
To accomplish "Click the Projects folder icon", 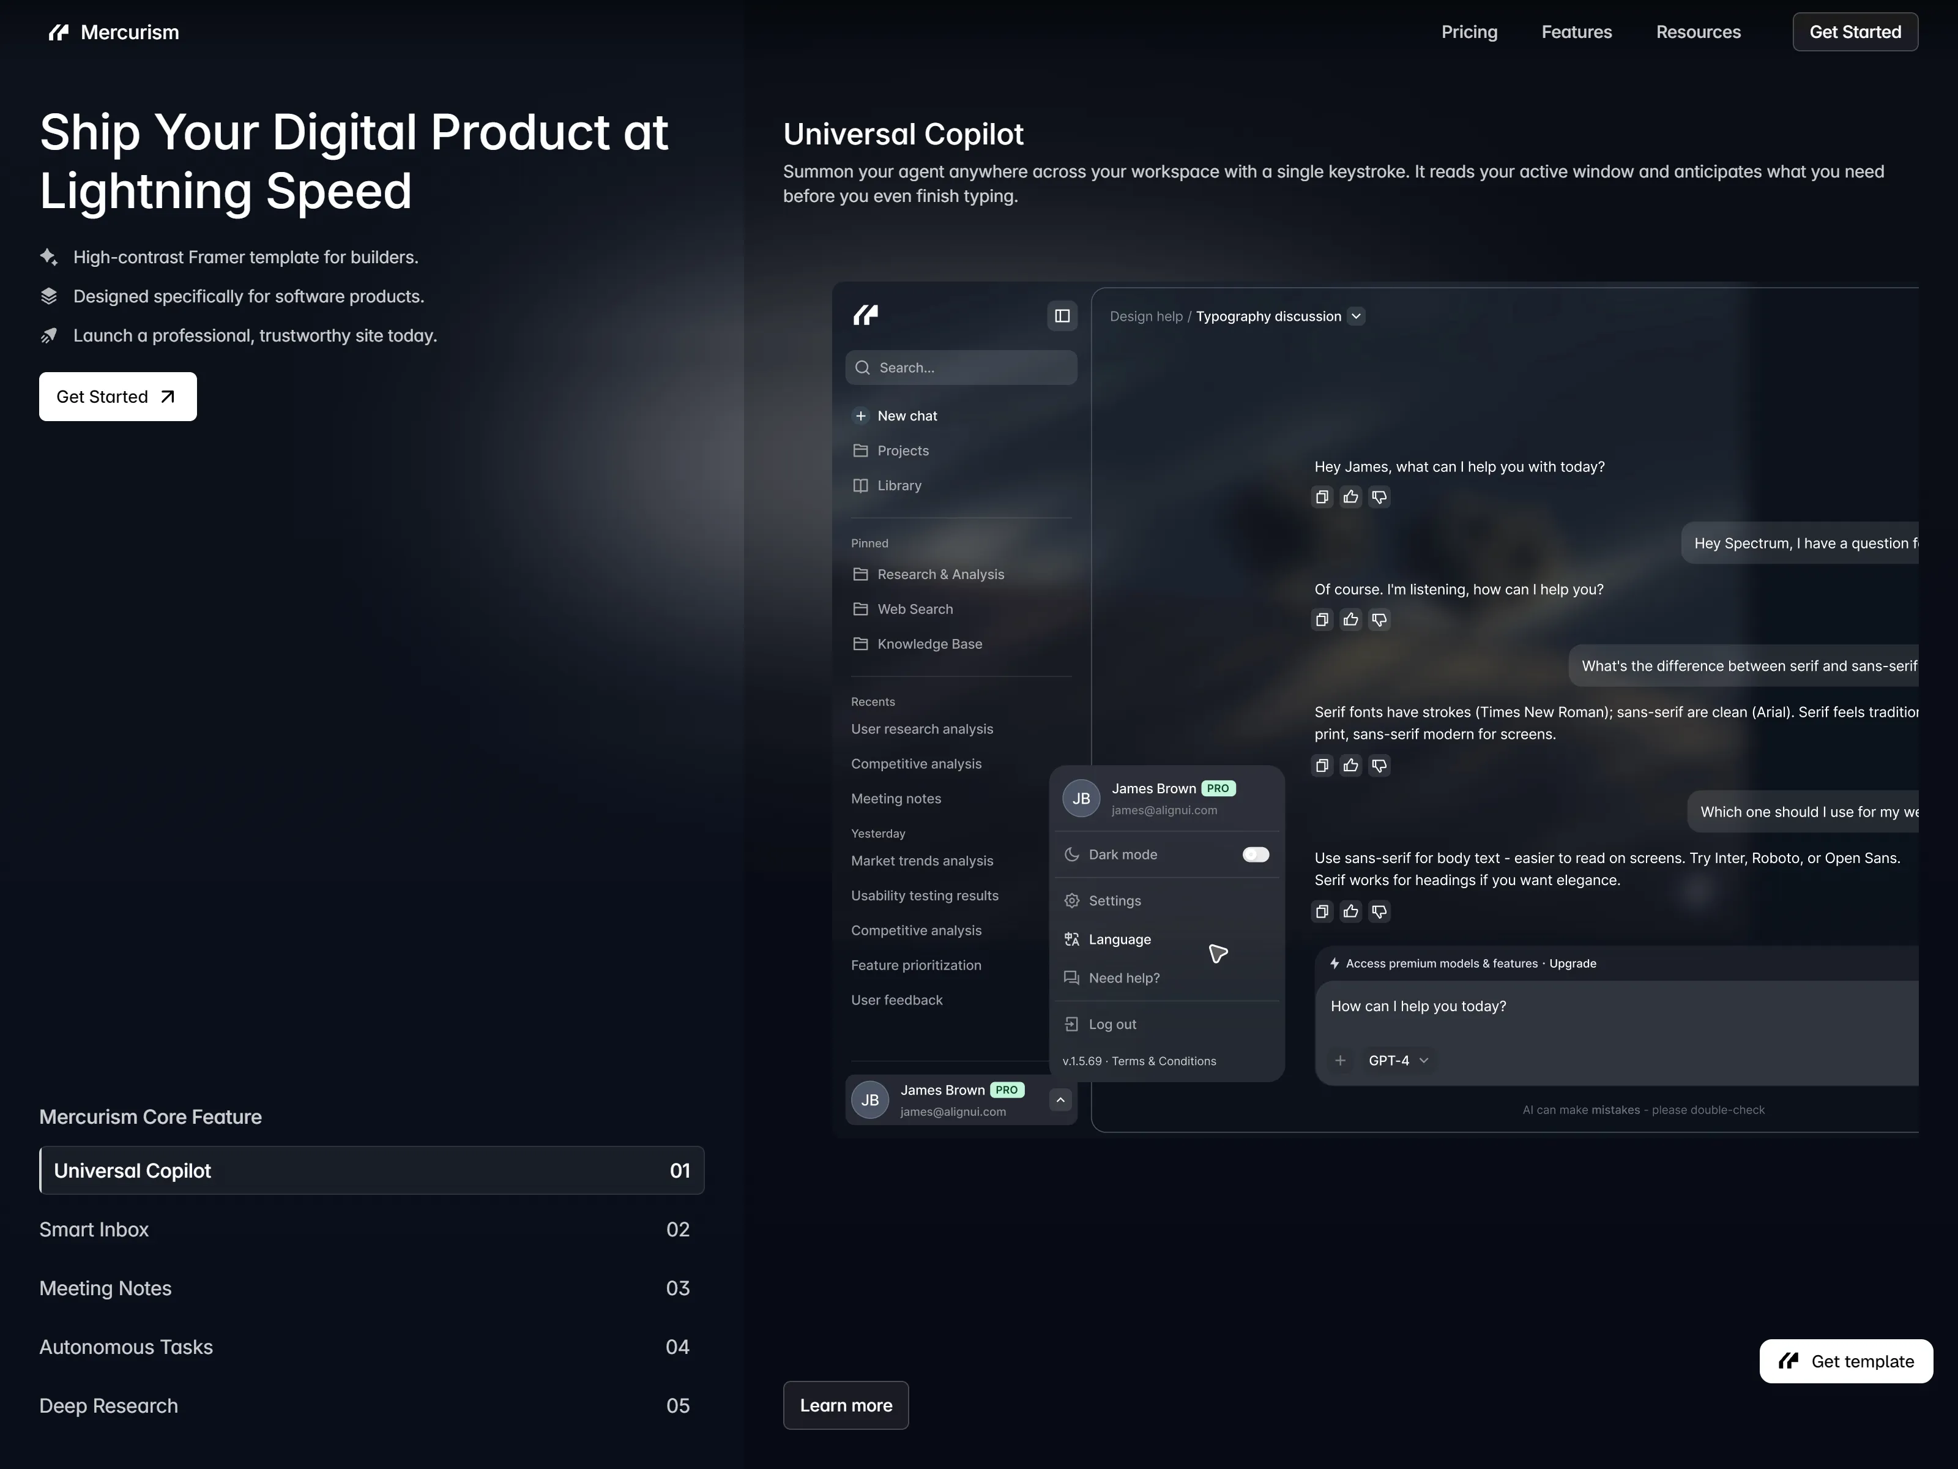I will coord(860,450).
